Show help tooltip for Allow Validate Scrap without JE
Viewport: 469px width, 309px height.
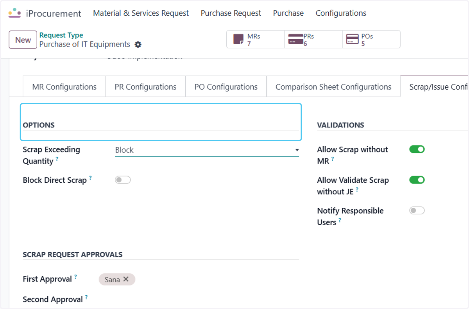point(357,189)
